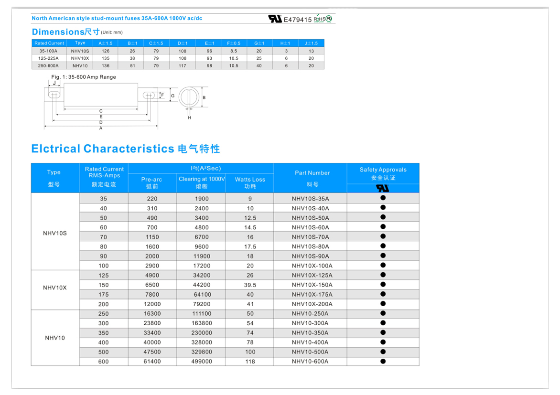Click the green Pb-free circle symbol
Viewport: 560px width, 395px height.
point(329,19)
